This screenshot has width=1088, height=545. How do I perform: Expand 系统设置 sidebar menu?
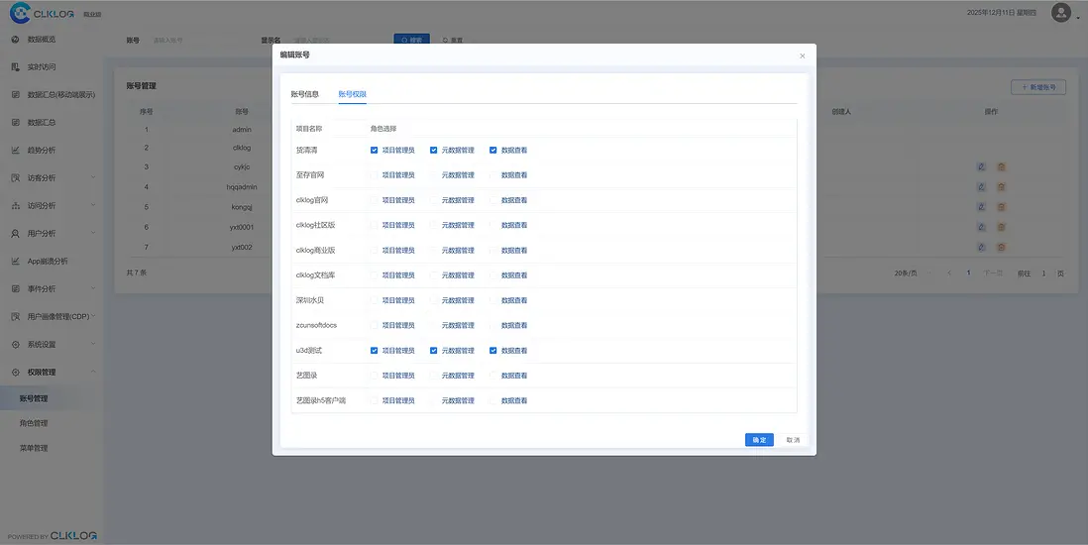[53, 345]
